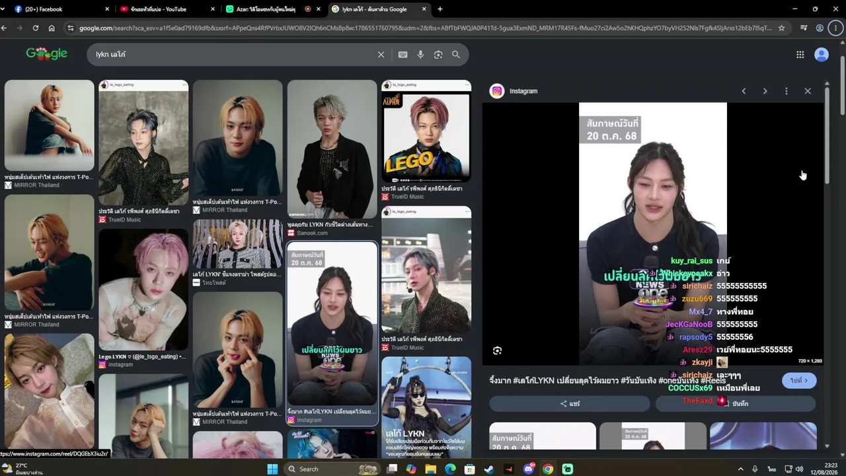Image resolution: width=846 pixels, height=476 pixels.
Task: Clear the Google search box text
Action: (x=381, y=55)
